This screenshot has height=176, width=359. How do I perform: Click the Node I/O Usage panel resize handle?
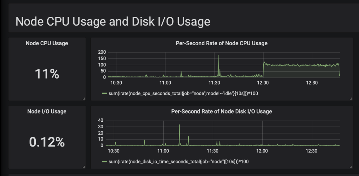[84, 167]
